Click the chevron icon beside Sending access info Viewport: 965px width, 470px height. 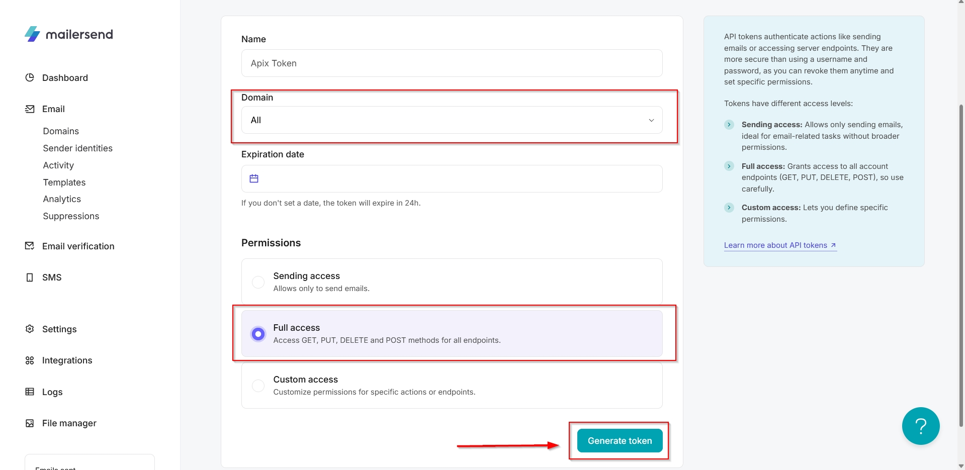(x=729, y=125)
